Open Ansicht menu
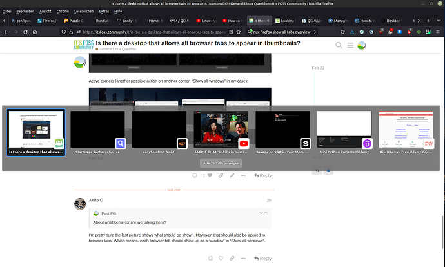This screenshot has width=445, height=267. (45, 12)
